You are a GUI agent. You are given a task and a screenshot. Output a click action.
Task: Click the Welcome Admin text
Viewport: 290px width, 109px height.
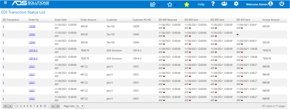(257, 5)
